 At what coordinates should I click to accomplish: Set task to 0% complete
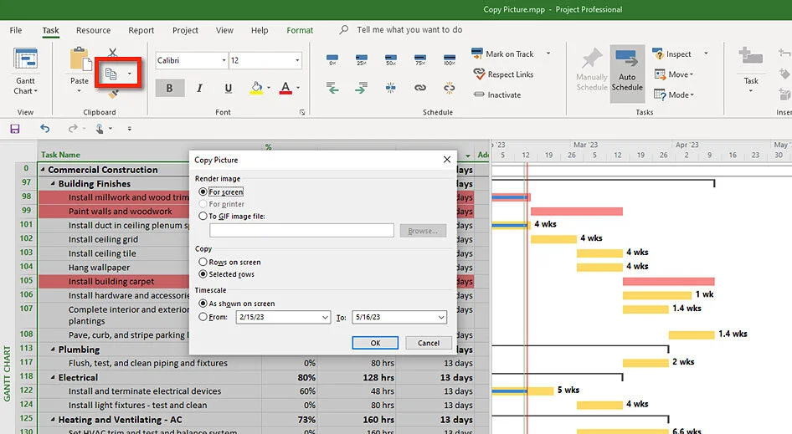332,59
